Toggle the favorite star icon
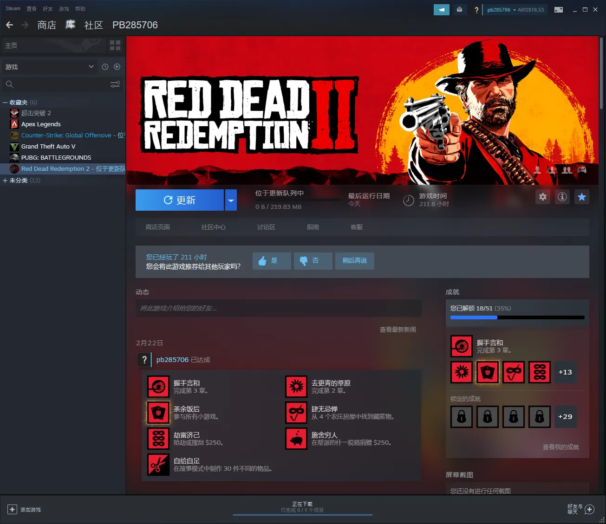 (x=581, y=197)
